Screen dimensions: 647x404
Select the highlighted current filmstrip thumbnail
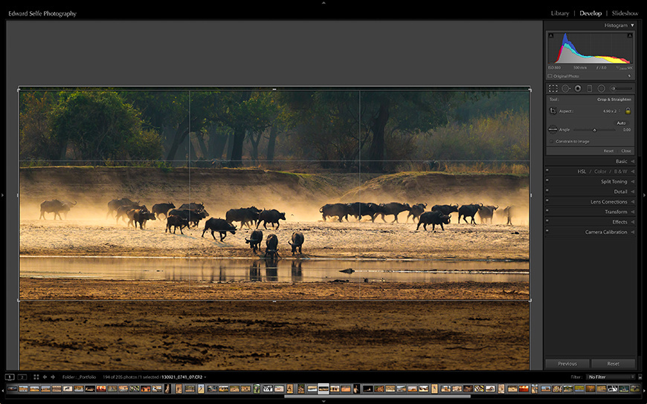pyautogui.click(x=323, y=388)
